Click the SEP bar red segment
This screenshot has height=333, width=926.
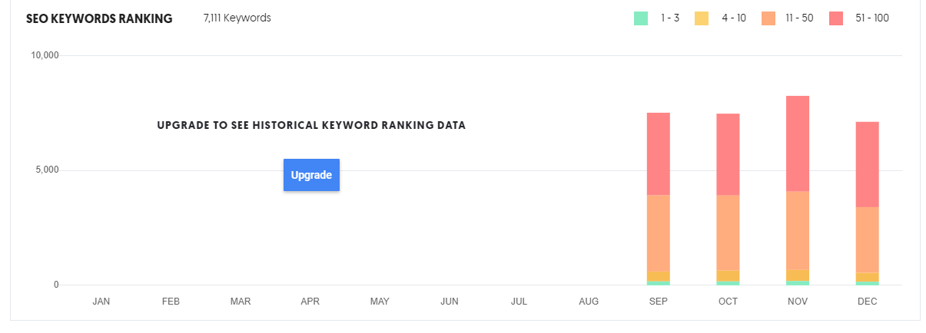coord(659,153)
